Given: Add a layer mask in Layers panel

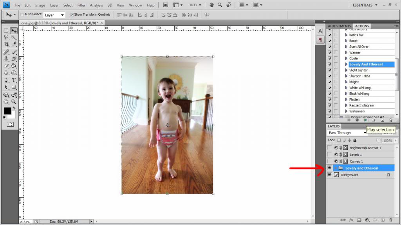Looking at the screenshot, I should click(359, 220).
